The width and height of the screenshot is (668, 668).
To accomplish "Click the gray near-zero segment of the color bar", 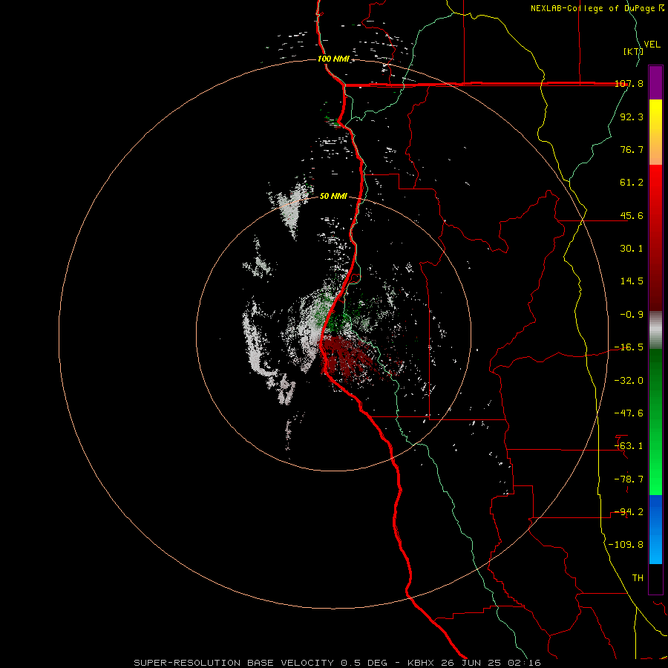I will point(655,330).
